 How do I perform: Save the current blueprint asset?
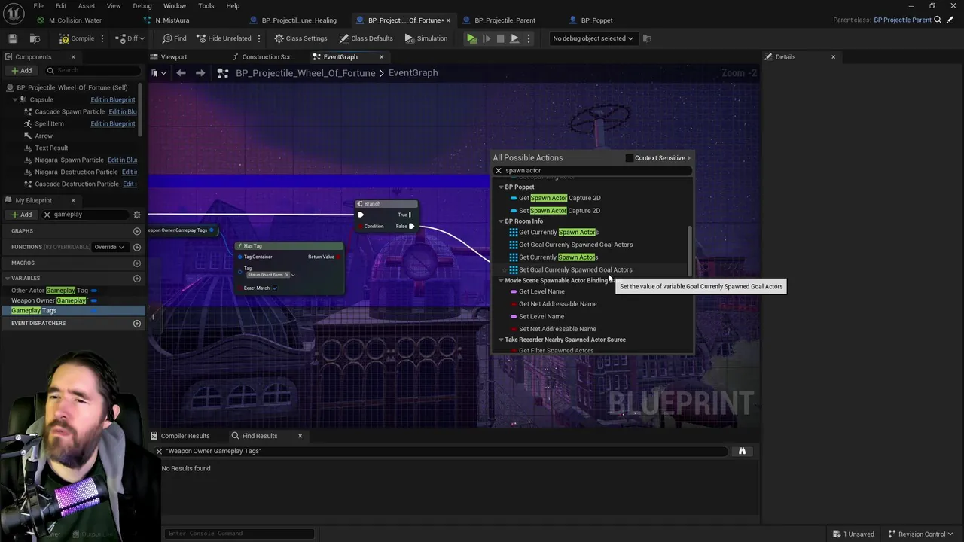tap(13, 38)
